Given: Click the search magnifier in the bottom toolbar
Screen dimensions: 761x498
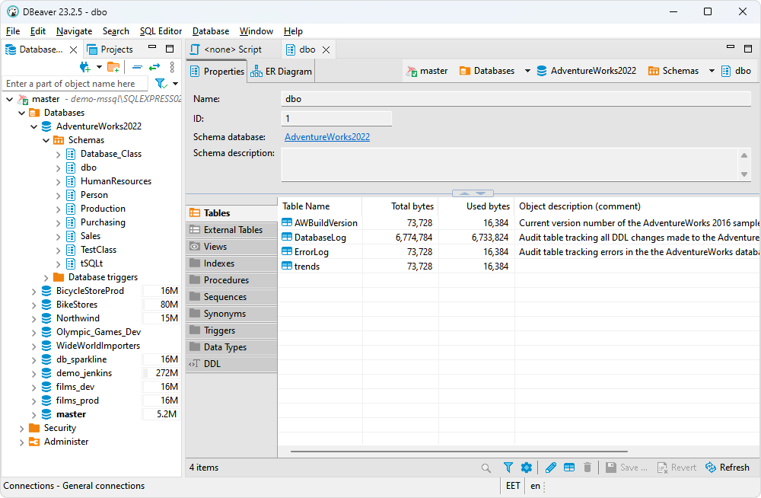Looking at the screenshot, I should [486, 468].
